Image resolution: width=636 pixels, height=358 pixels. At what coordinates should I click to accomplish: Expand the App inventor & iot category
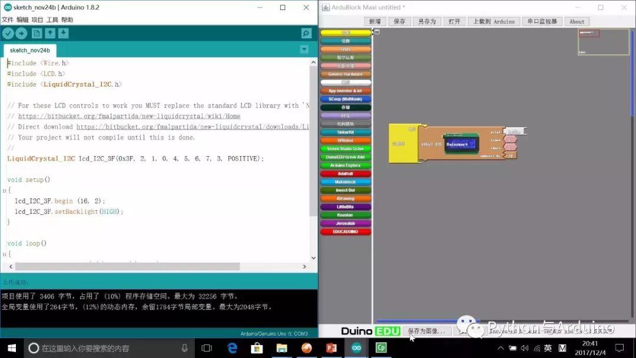tap(345, 91)
